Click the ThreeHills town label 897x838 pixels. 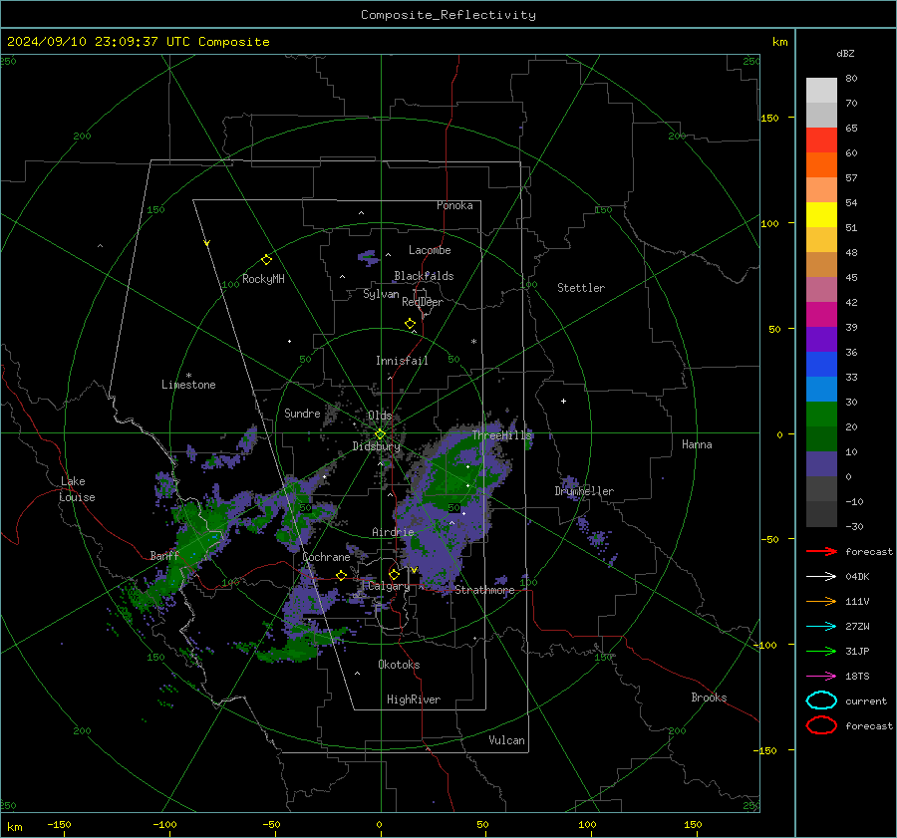501,435
